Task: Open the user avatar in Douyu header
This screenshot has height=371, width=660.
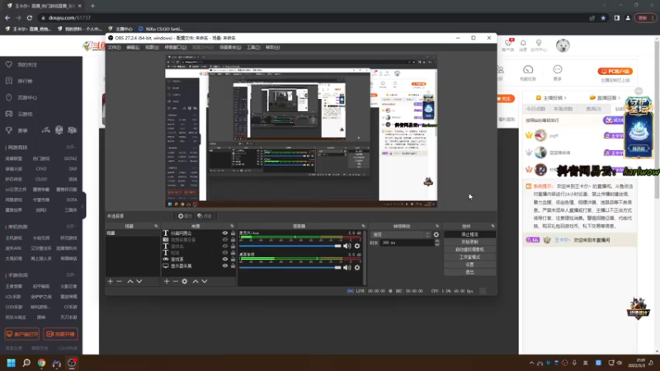Action: [563, 45]
